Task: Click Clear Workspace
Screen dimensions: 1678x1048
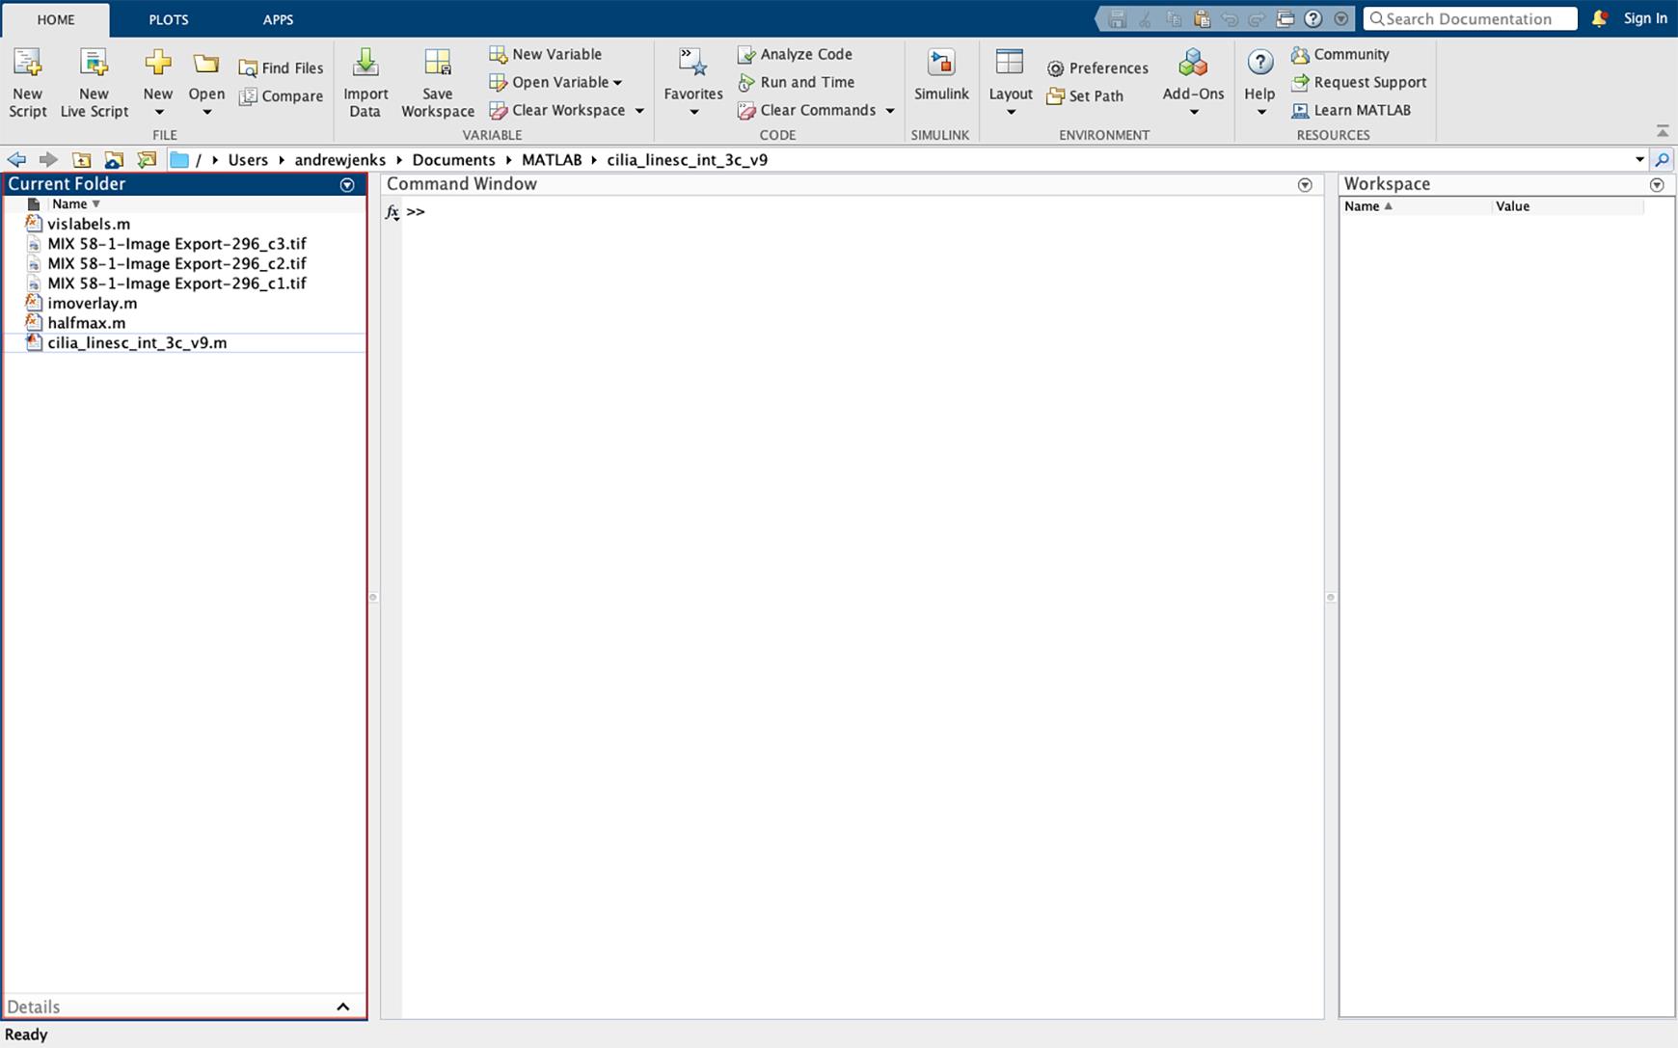Action: pyautogui.click(x=557, y=110)
